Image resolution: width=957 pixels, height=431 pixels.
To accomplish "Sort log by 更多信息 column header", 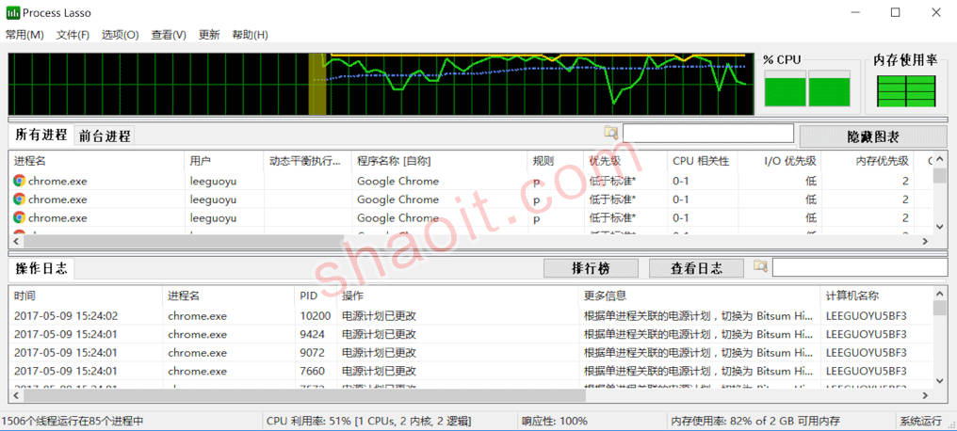I will [x=699, y=295].
